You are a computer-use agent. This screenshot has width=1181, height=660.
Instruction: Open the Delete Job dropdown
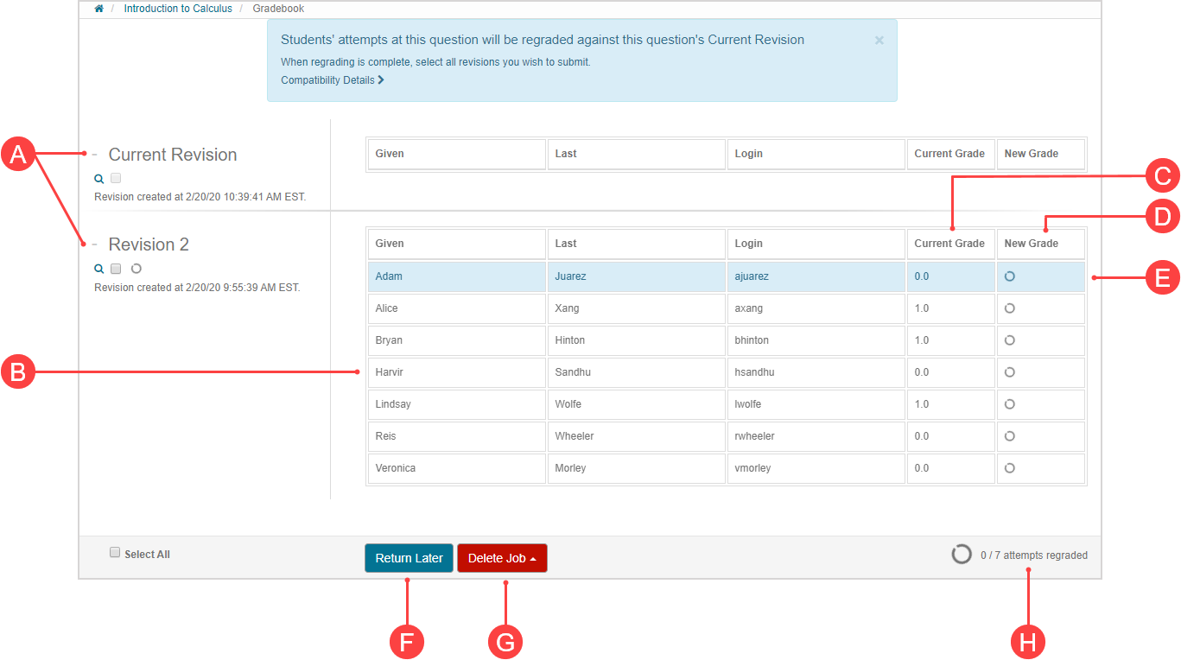pyautogui.click(x=502, y=558)
